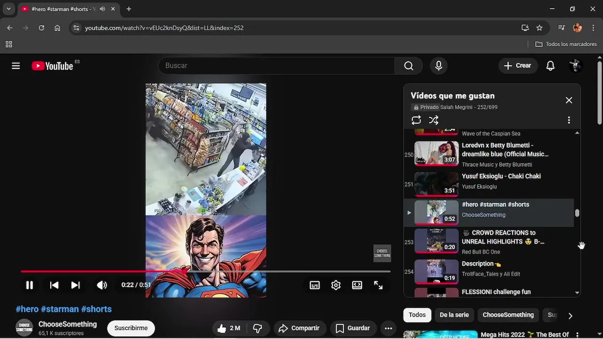
Task: Open the browser profile avatar
Action: point(578,28)
